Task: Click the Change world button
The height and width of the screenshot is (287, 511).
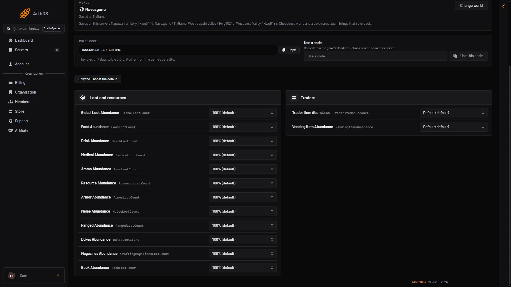Action: pos(471,6)
